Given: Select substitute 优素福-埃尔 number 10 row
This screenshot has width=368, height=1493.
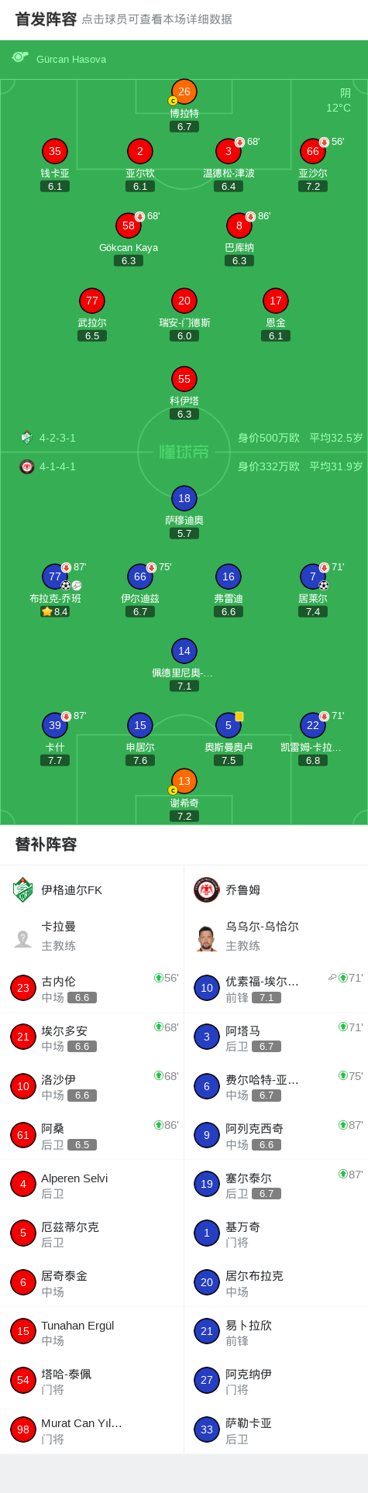Looking at the screenshot, I should [276, 988].
